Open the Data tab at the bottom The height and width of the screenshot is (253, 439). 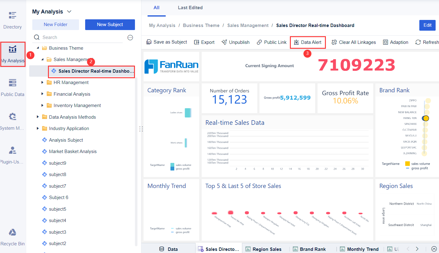pos(168,249)
